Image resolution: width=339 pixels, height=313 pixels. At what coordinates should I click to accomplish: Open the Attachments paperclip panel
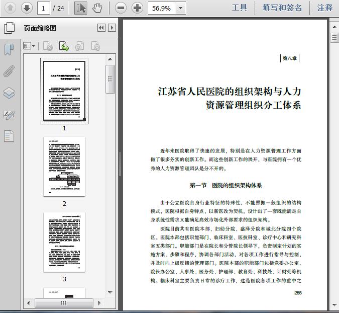[9, 71]
